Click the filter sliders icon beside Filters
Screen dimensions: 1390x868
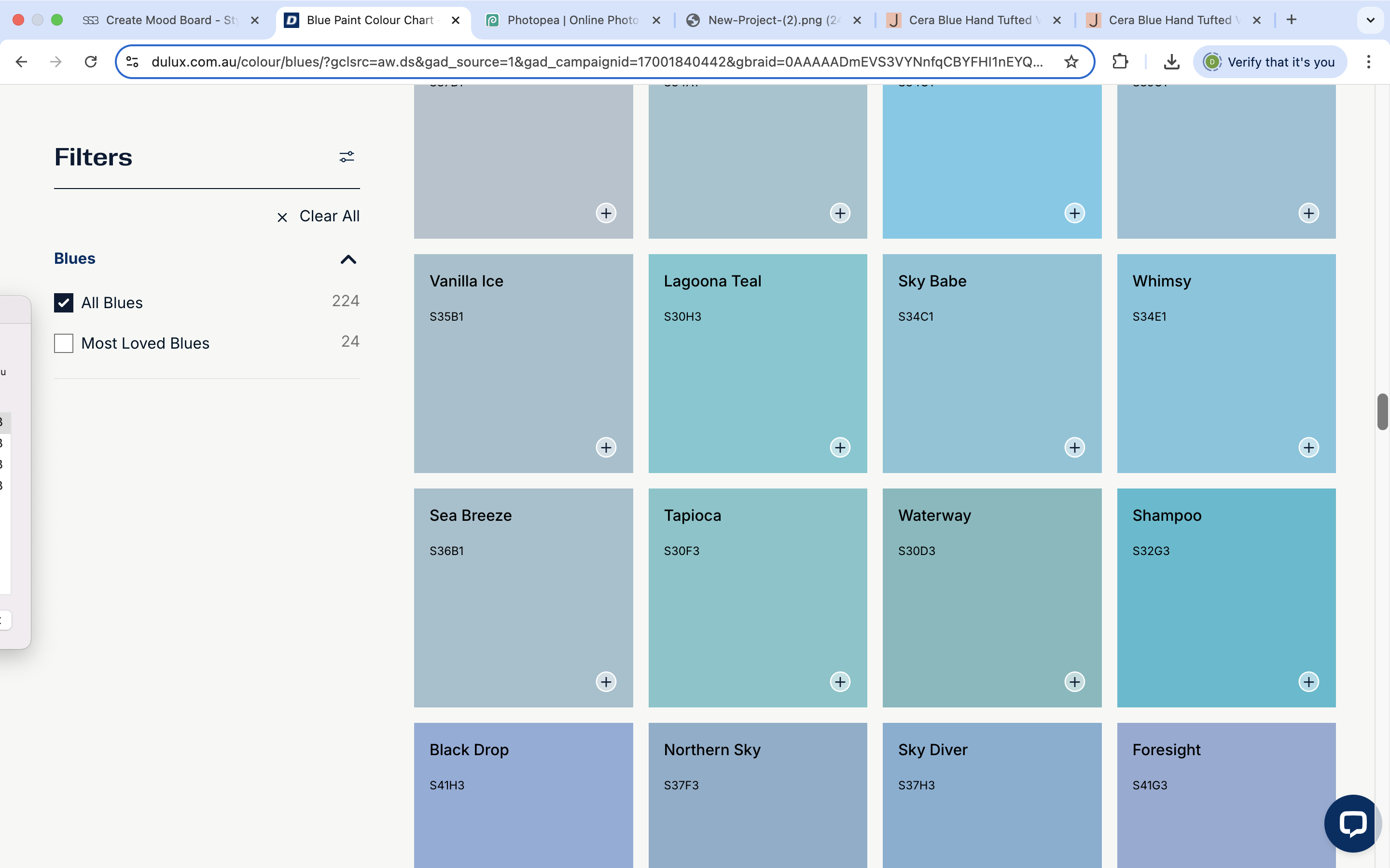pos(347,157)
